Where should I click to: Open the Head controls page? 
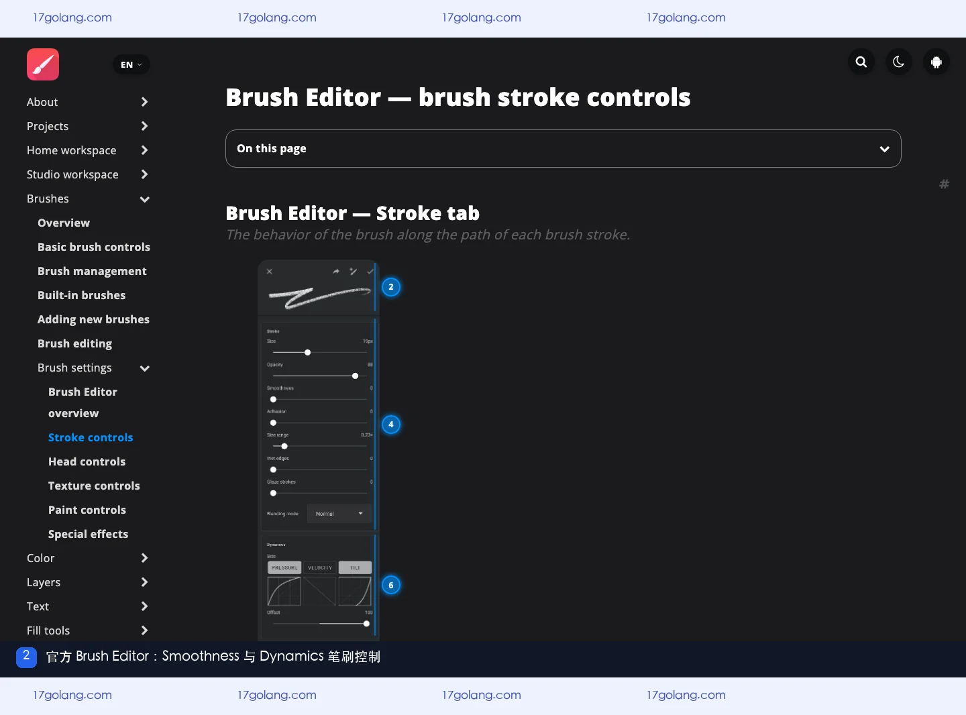pos(87,461)
